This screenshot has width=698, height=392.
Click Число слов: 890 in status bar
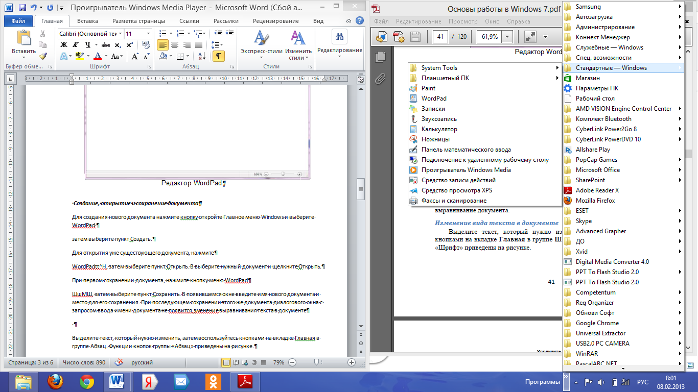(84, 362)
